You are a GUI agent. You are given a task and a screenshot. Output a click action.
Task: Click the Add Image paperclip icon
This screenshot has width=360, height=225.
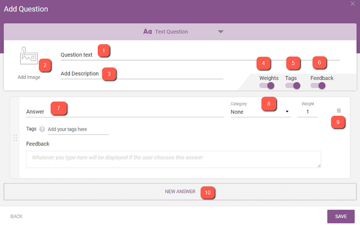tap(29, 56)
